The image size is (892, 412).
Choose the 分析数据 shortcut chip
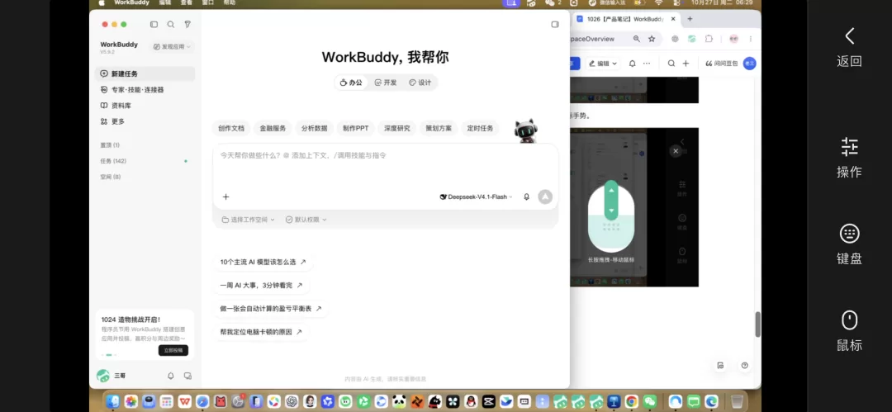pos(315,129)
